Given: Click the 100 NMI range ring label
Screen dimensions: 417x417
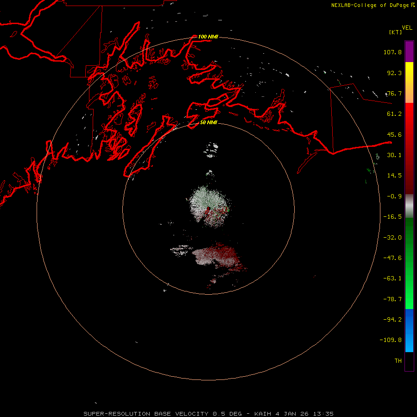Looking at the screenshot, I should pyautogui.click(x=208, y=37).
